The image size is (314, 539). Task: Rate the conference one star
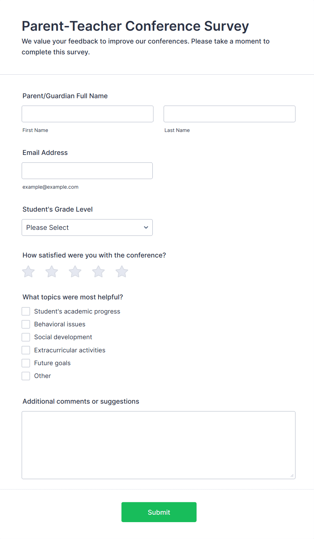tap(28, 271)
